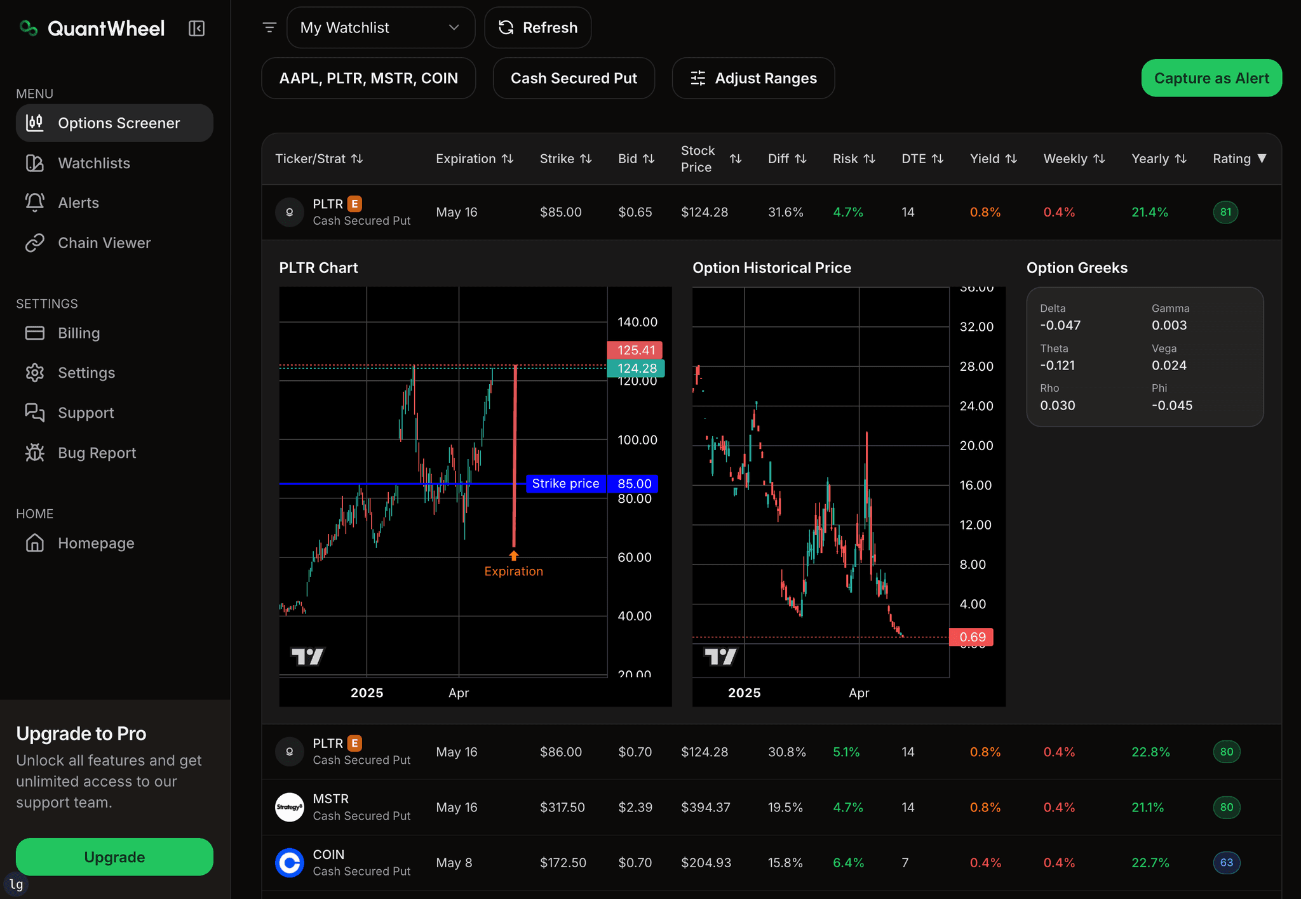Screen dimensions: 1301x899
Task: Select the Chain Viewer link icon
Action: (35, 243)
